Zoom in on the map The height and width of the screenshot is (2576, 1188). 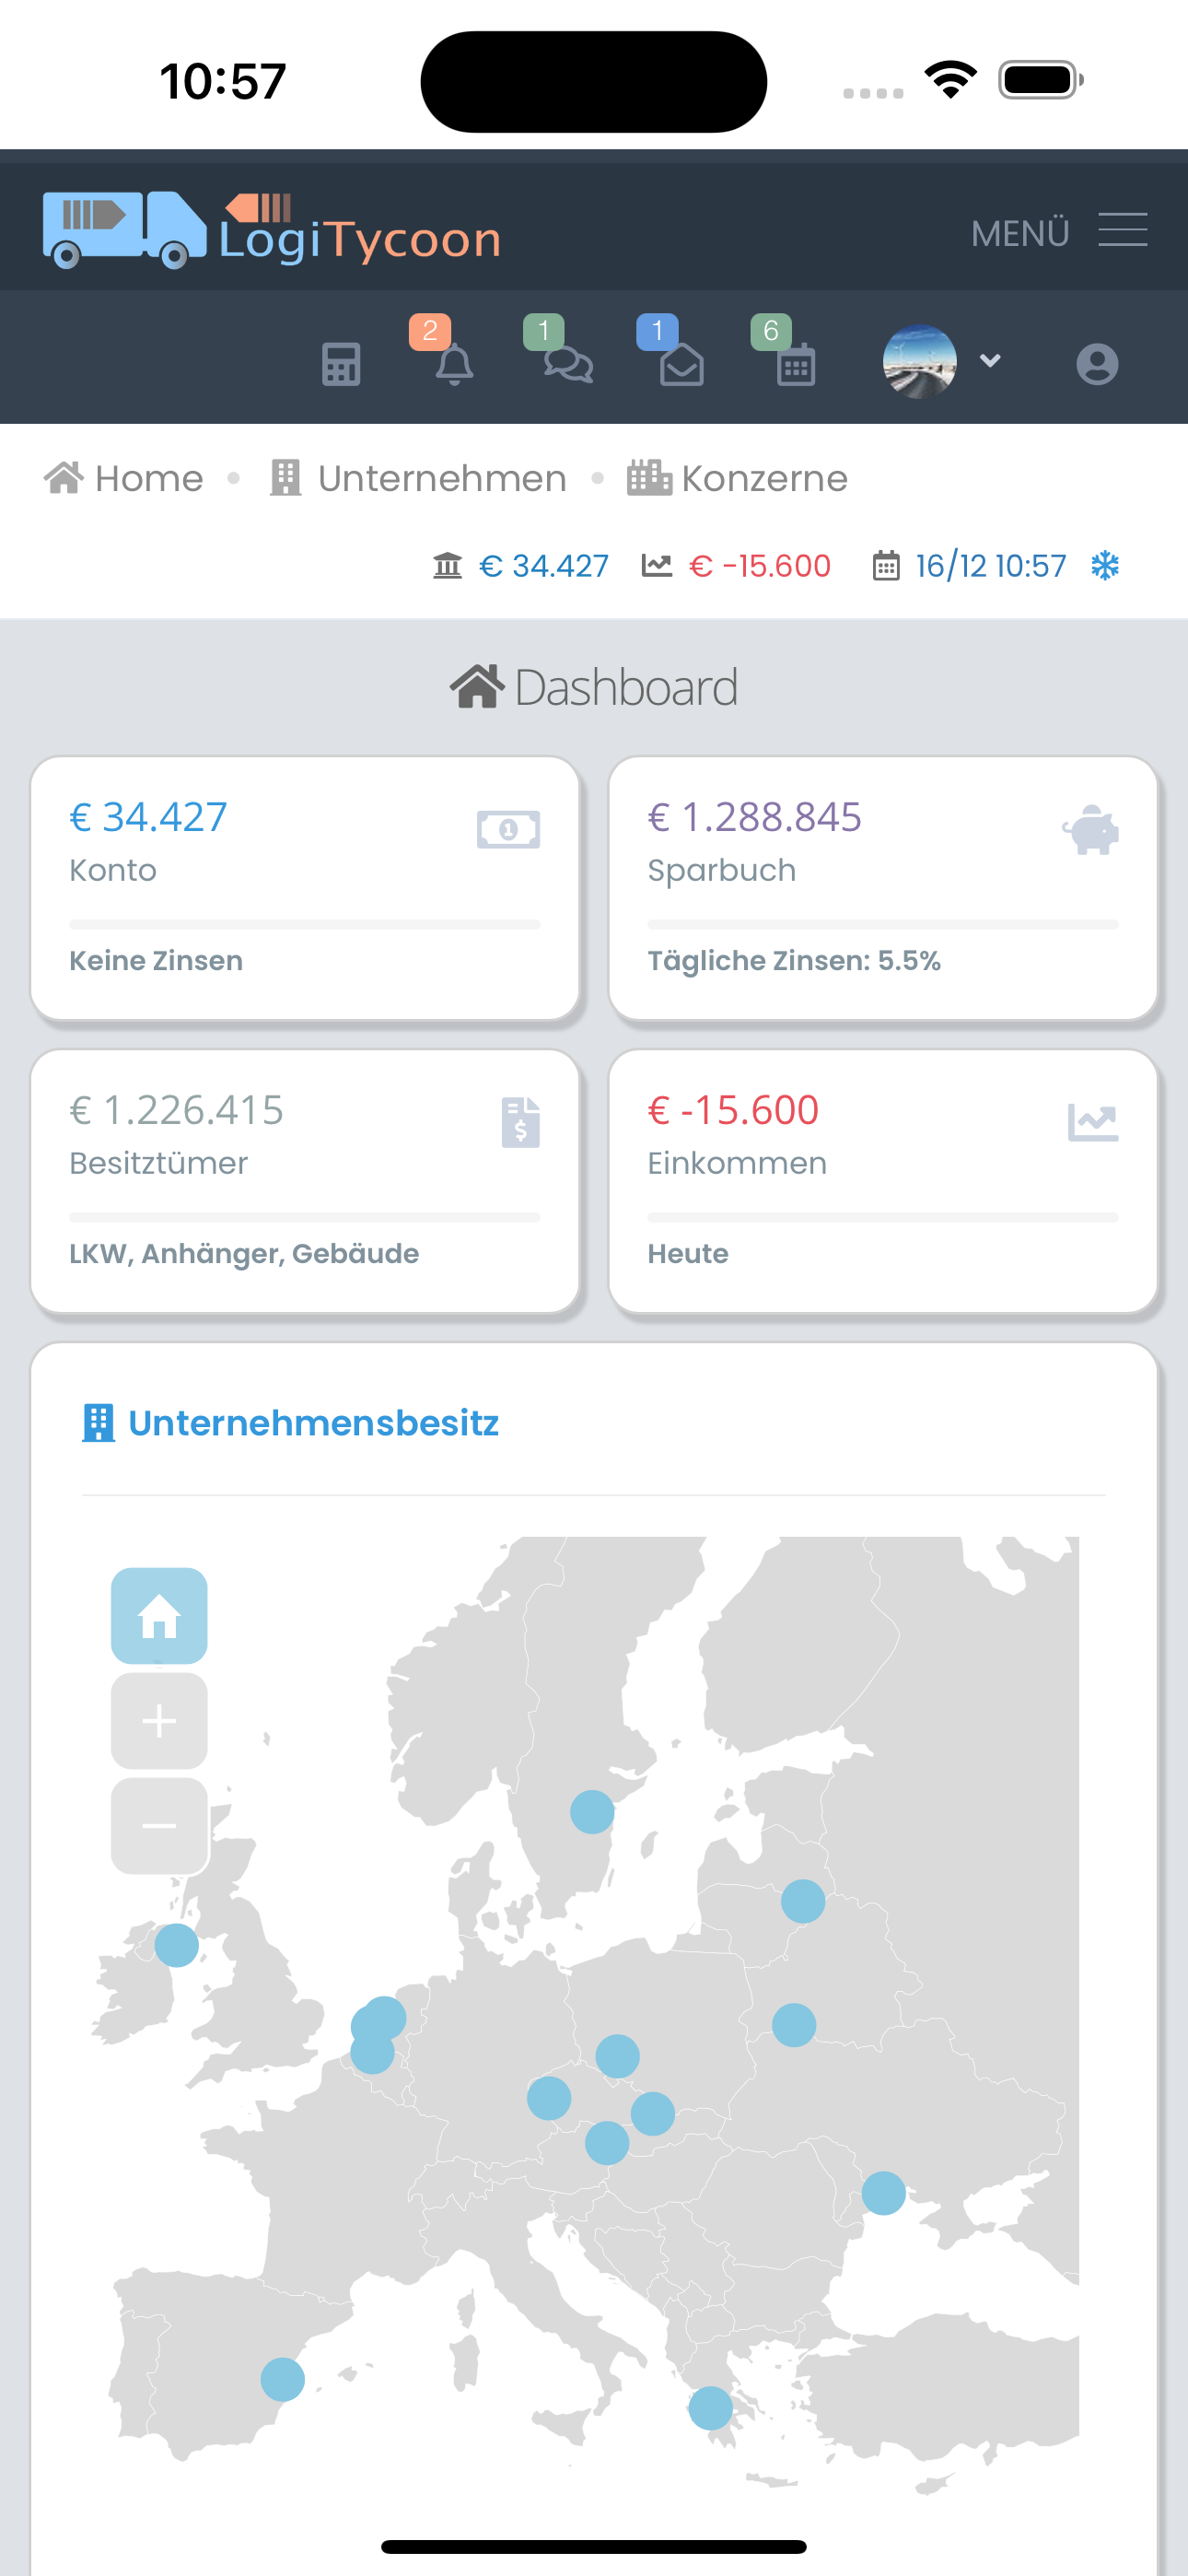pos(159,1721)
